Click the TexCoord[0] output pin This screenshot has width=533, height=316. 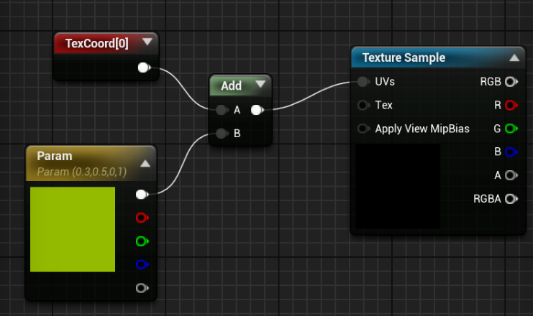(x=144, y=68)
